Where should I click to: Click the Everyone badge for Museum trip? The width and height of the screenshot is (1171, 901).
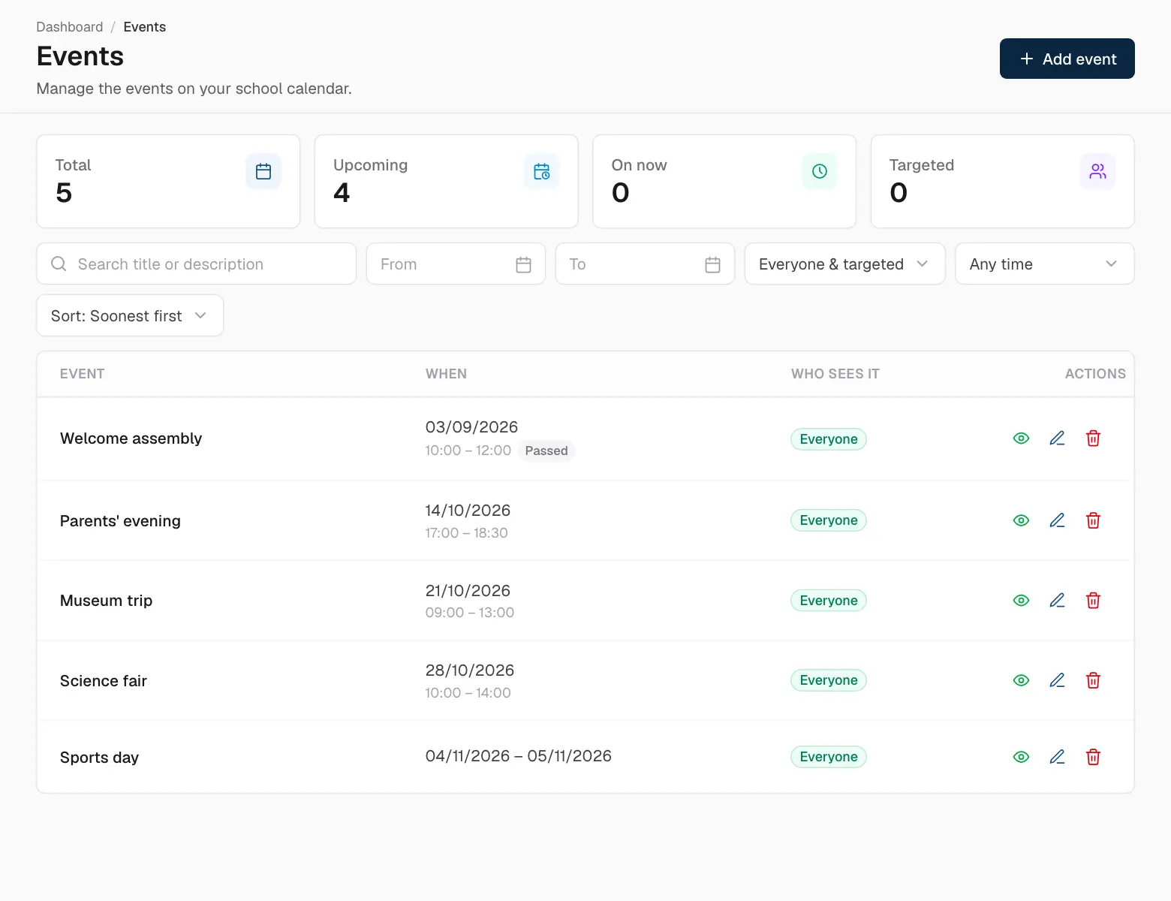[829, 601]
